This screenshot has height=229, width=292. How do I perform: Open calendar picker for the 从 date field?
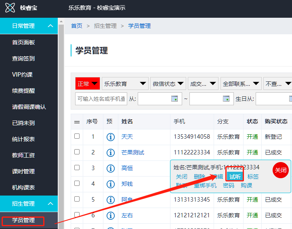(x=174, y=99)
